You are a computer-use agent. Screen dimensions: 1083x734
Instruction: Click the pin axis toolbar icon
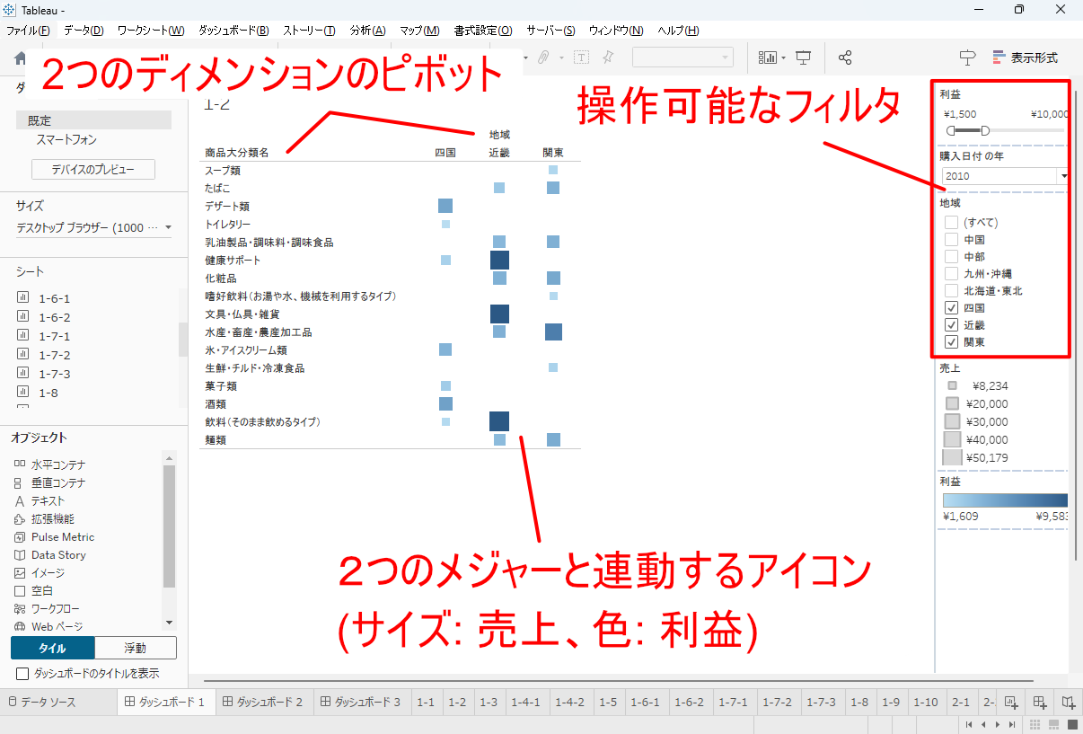coord(608,57)
